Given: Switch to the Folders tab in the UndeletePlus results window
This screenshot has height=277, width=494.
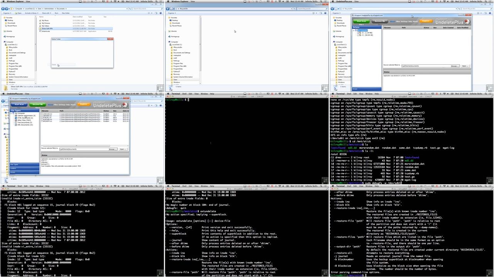Looking at the screenshot, I should pos(25,169).
